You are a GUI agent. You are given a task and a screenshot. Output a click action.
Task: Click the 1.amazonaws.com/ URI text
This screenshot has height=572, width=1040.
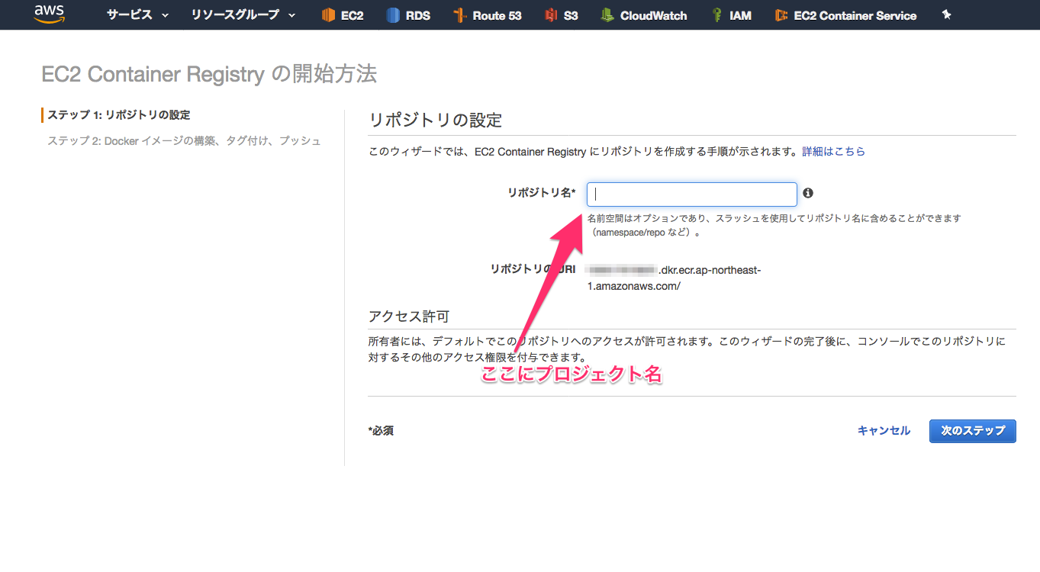(633, 287)
